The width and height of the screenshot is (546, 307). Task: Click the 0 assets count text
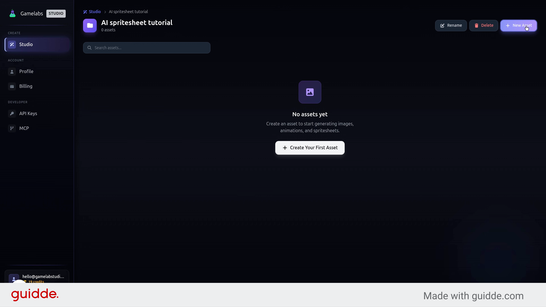(x=108, y=30)
